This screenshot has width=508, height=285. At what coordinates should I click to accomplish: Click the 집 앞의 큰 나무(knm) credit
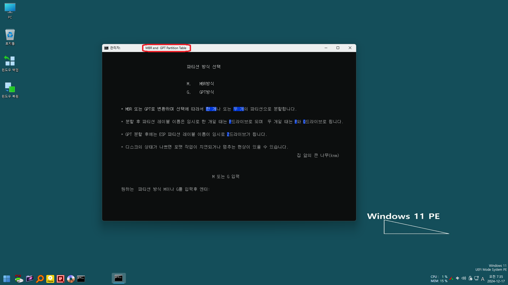[318, 155]
